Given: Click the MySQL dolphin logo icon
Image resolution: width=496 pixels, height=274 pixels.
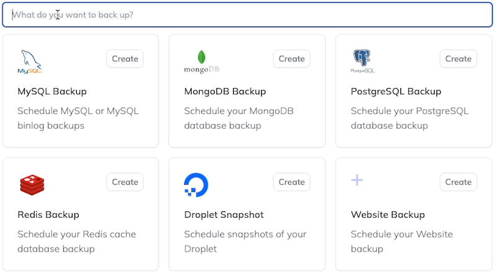Looking at the screenshot, I should tap(30, 62).
